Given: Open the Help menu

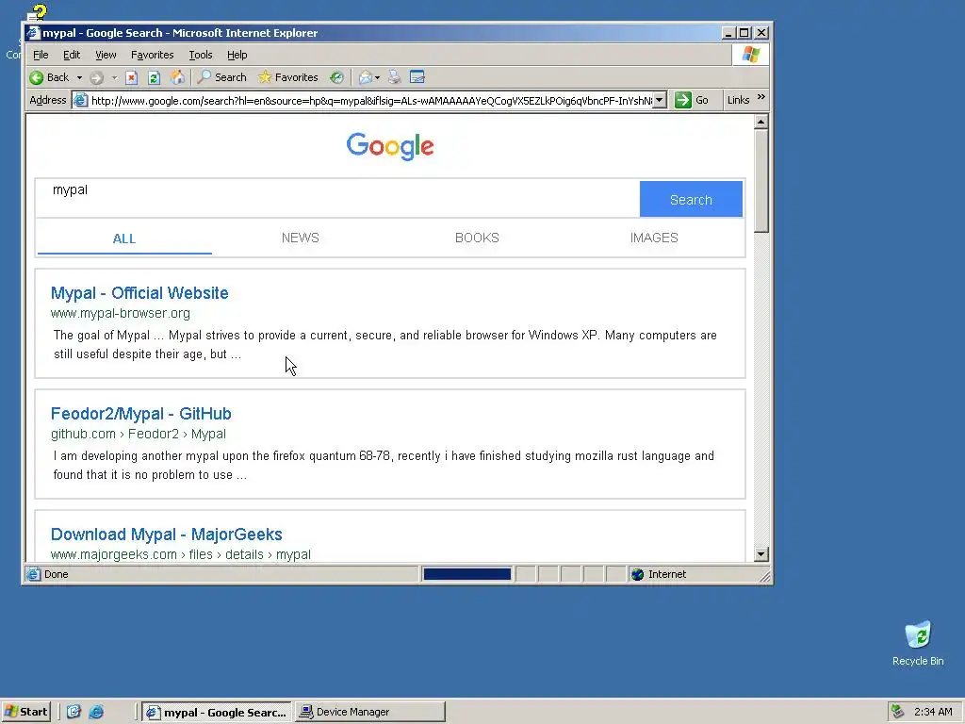Looking at the screenshot, I should [237, 55].
